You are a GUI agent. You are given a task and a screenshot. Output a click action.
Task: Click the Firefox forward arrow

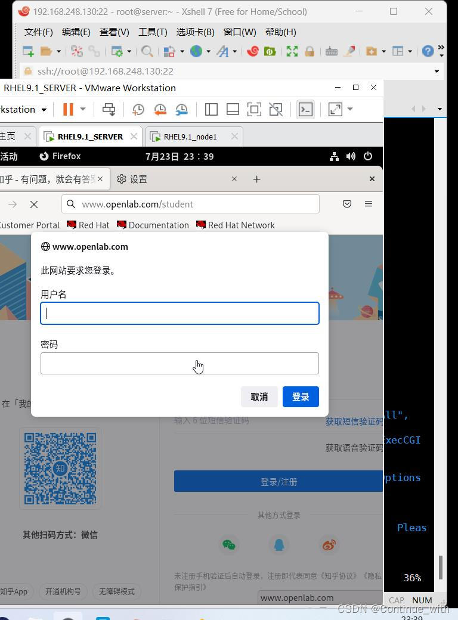(x=13, y=204)
